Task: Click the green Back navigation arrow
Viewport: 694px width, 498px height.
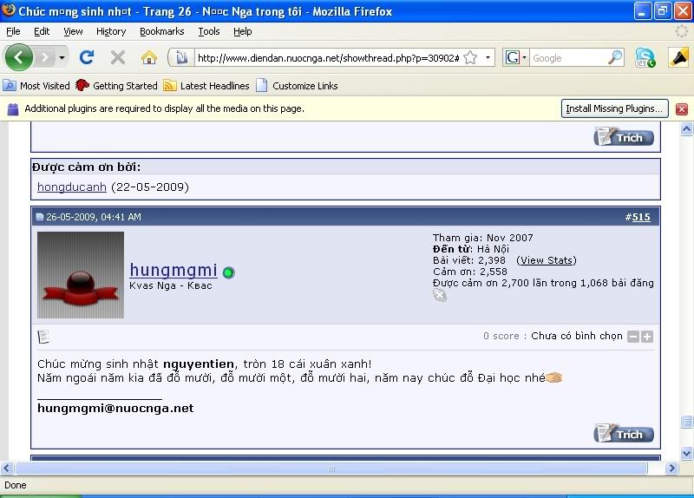Action: [19, 57]
